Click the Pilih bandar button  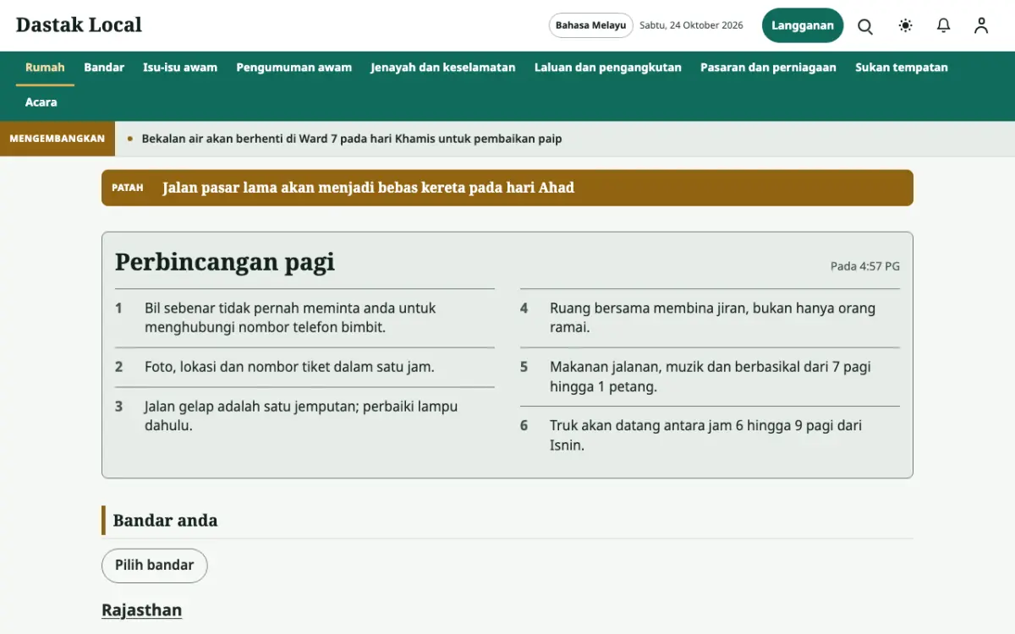155,566
